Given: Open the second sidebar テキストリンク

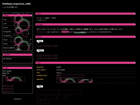Looking at the screenshot, I should [8, 88].
